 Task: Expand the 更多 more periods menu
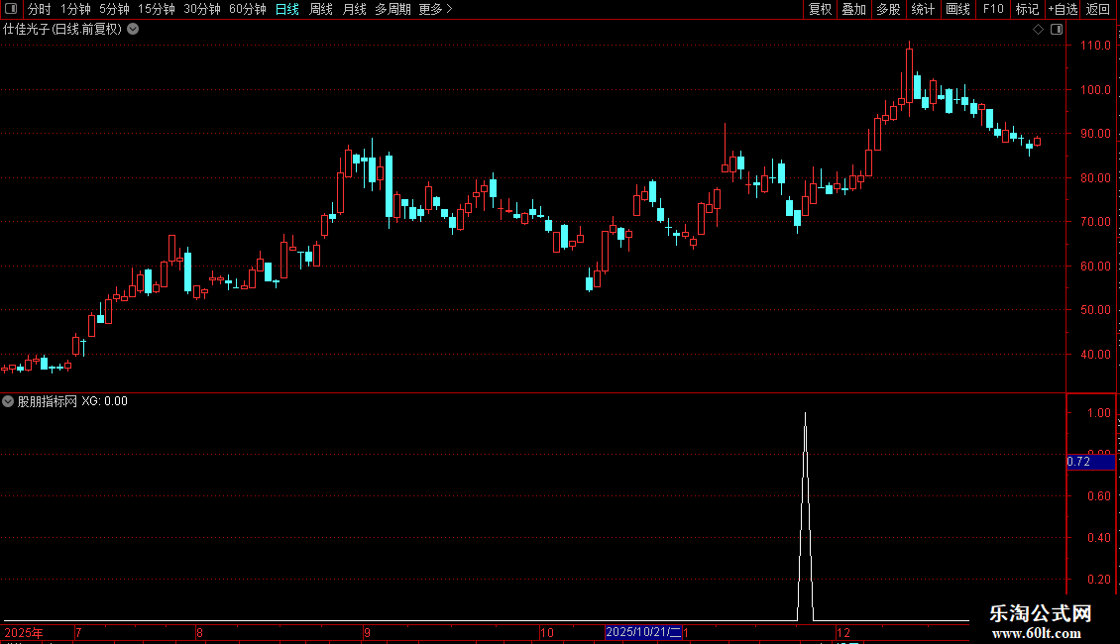coord(435,9)
